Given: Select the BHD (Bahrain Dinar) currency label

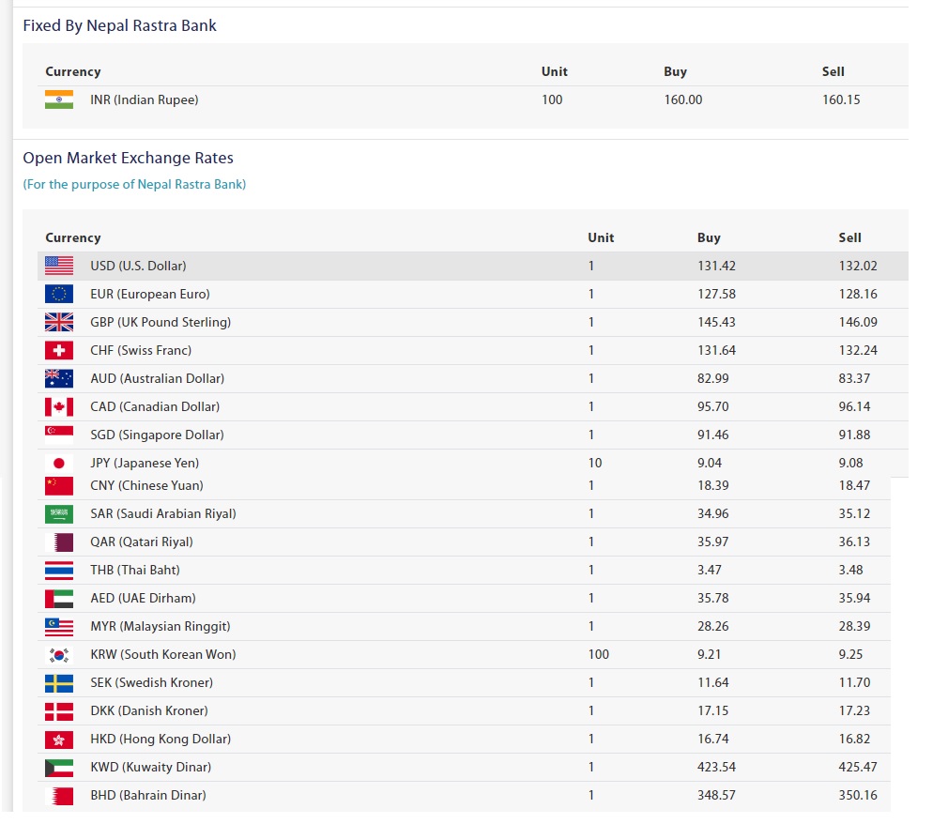Looking at the screenshot, I should (x=147, y=795).
